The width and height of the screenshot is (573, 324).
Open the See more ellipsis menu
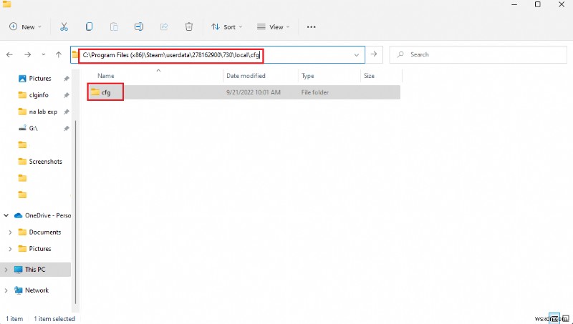pos(311,27)
